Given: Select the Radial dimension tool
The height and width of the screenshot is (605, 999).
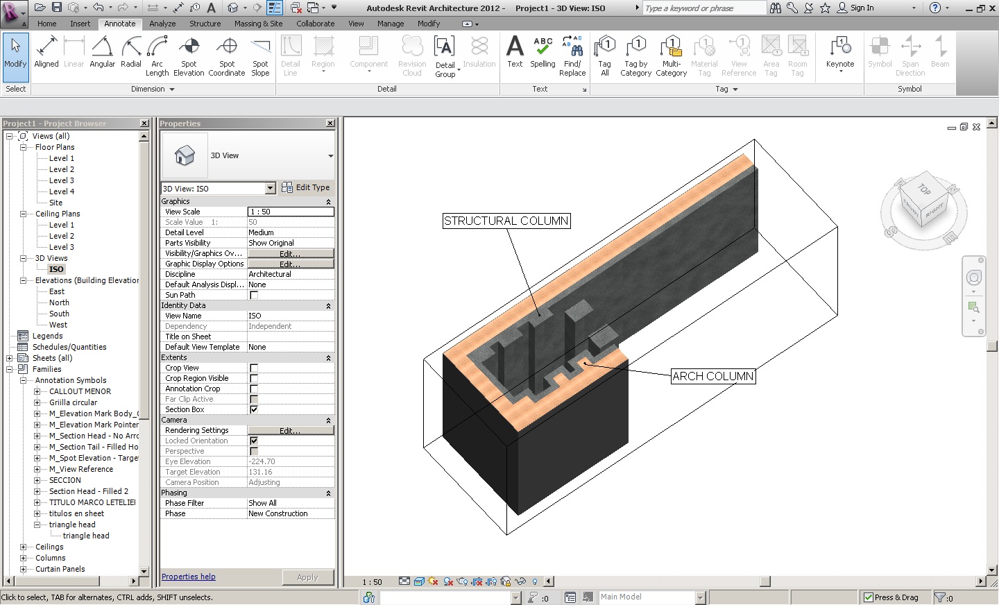Looking at the screenshot, I should click(130, 53).
